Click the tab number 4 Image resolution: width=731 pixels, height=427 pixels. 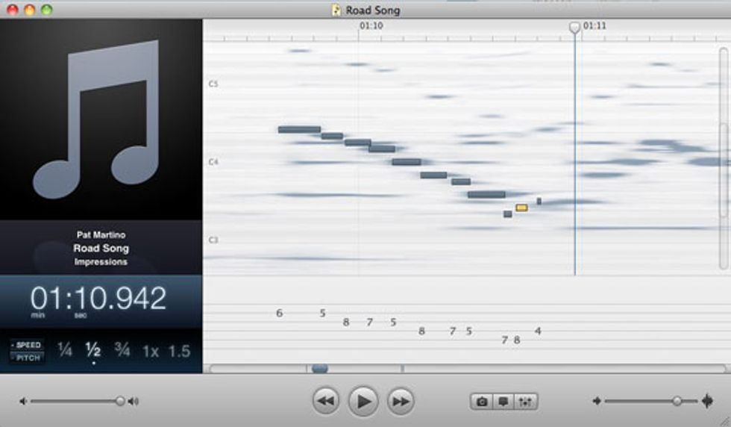(x=538, y=331)
